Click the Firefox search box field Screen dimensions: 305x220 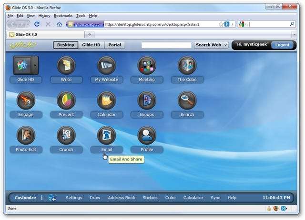269,24
